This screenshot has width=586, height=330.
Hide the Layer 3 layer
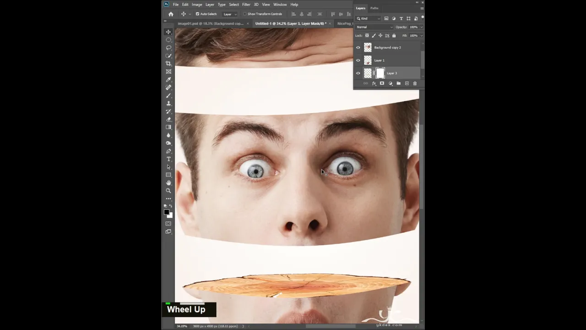coord(358,73)
